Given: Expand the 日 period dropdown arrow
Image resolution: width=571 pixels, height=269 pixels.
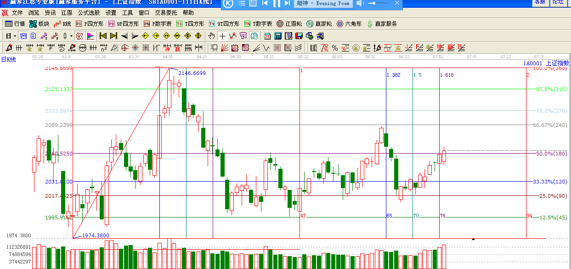Looking at the screenshot, I should [15, 36].
